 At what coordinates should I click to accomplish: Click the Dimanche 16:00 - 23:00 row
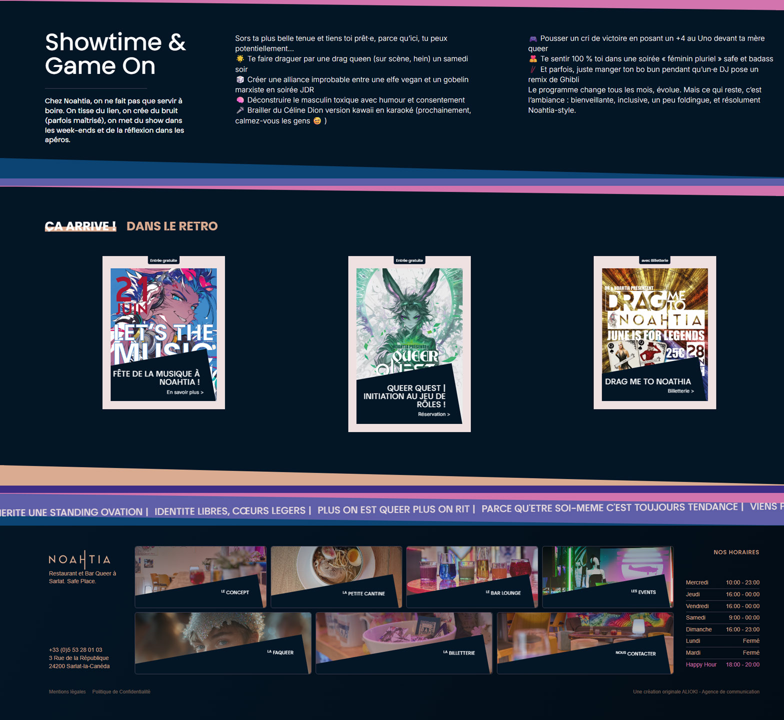(x=722, y=629)
